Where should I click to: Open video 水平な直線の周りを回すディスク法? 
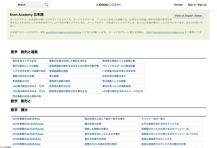pyautogui.click(x=160, y=124)
